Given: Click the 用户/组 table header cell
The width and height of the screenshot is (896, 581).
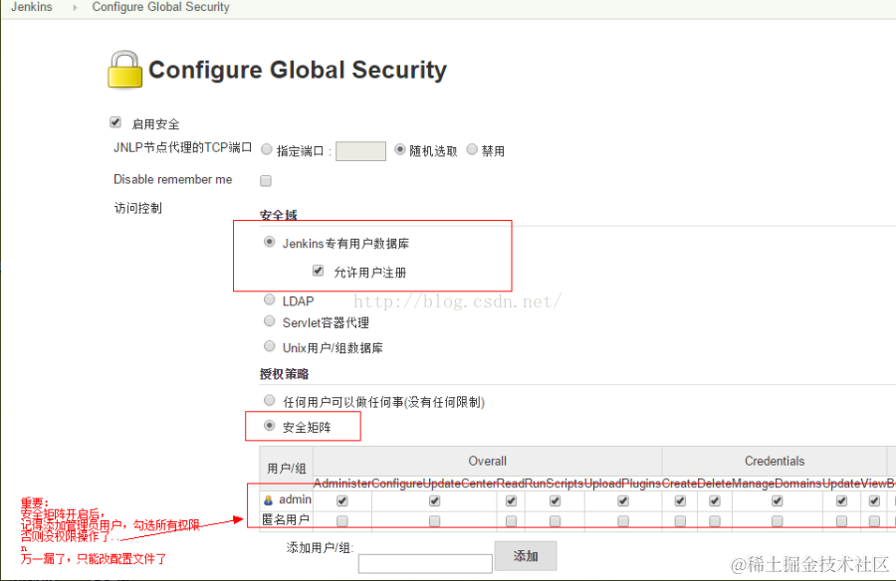Looking at the screenshot, I should (x=287, y=469).
